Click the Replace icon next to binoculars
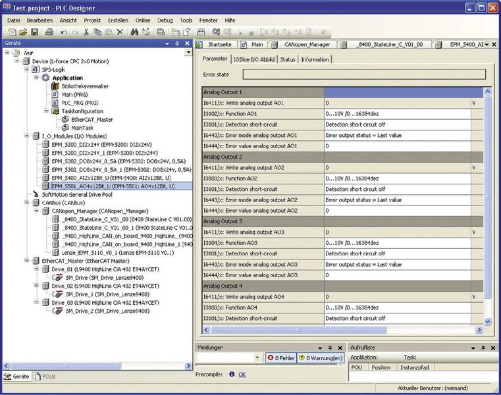Screen dimensions: 501x395 pos(146,32)
